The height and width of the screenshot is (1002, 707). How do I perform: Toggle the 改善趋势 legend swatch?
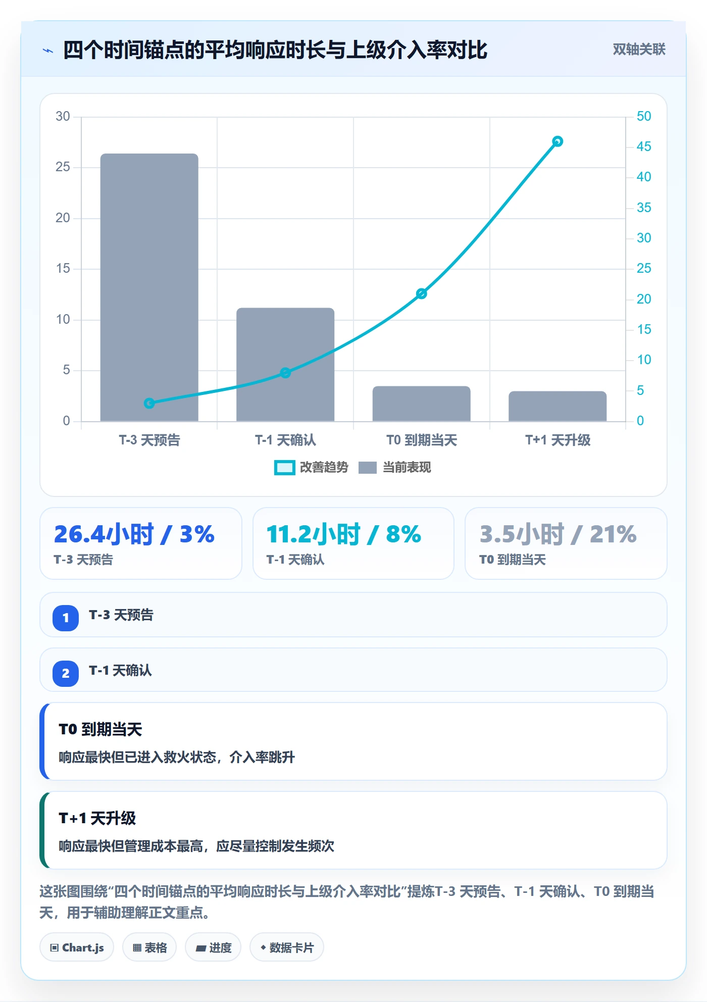click(x=284, y=468)
